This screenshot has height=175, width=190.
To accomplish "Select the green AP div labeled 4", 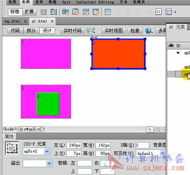I will (48, 104).
